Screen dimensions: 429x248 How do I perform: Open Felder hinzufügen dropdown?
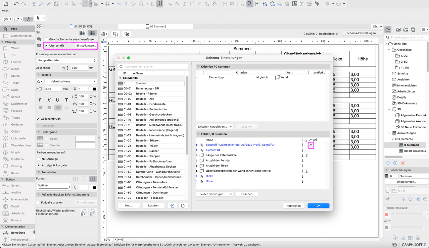(214, 194)
